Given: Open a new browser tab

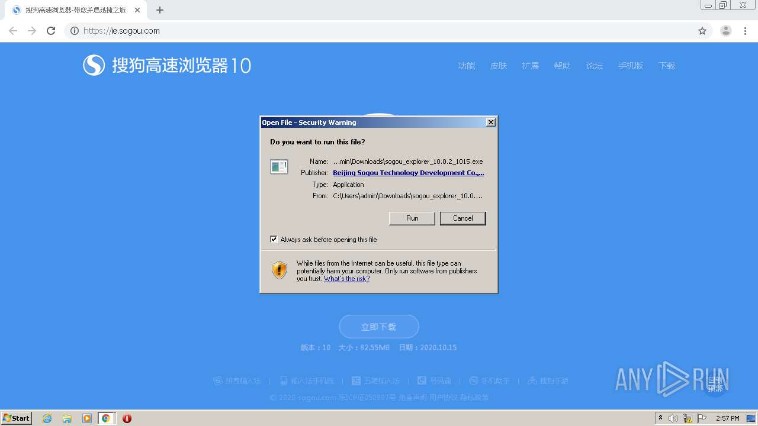Looking at the screenshot, I should pos(160,10).
